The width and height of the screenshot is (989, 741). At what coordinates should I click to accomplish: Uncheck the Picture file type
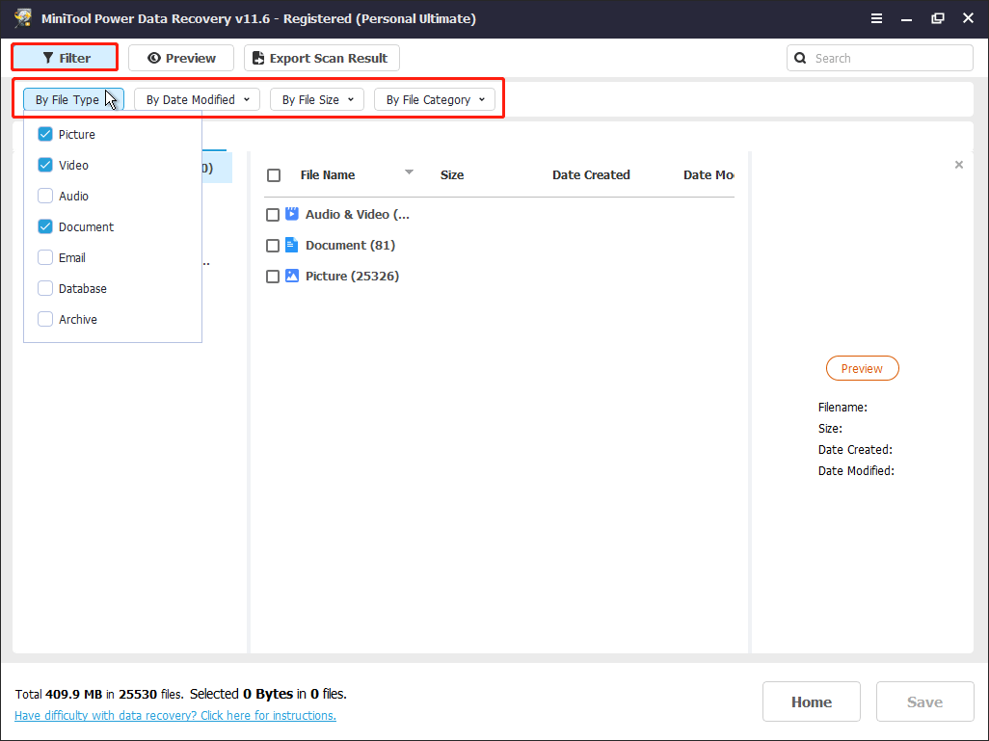(45, 134)
